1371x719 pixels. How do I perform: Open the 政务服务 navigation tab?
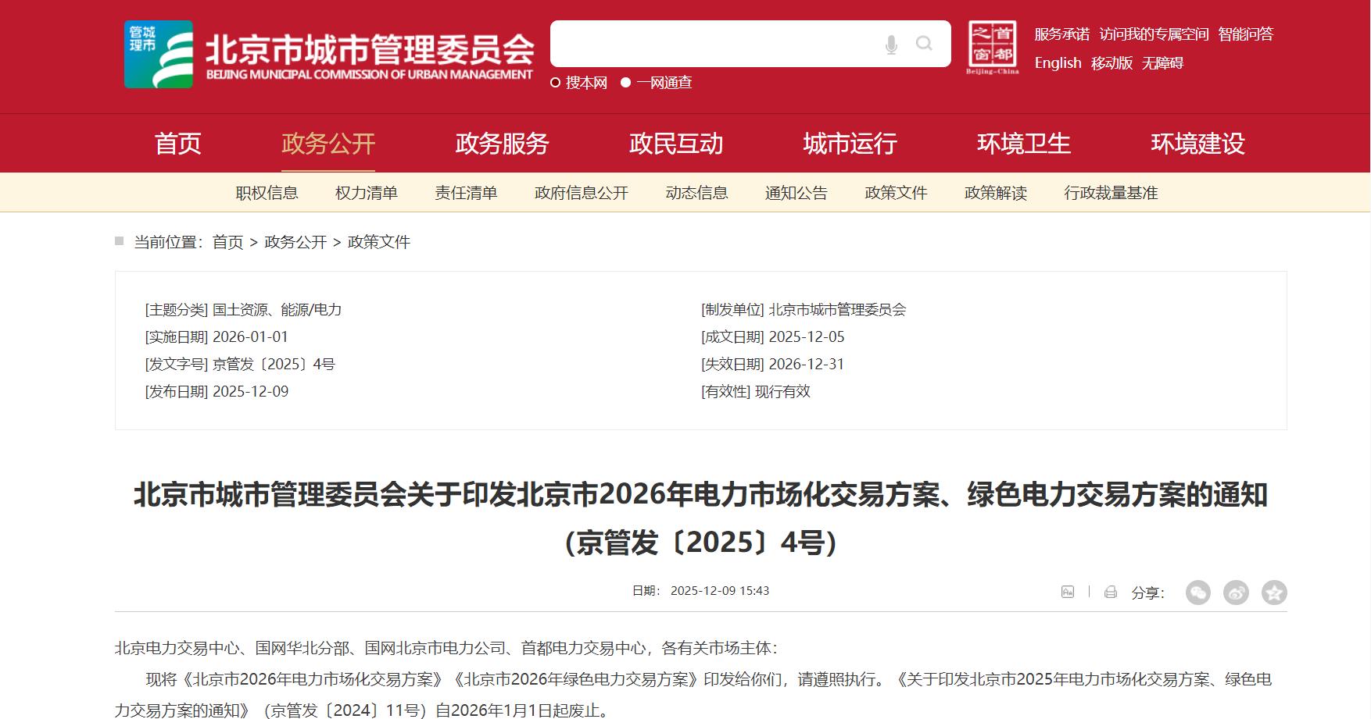(x=502, y=144)
